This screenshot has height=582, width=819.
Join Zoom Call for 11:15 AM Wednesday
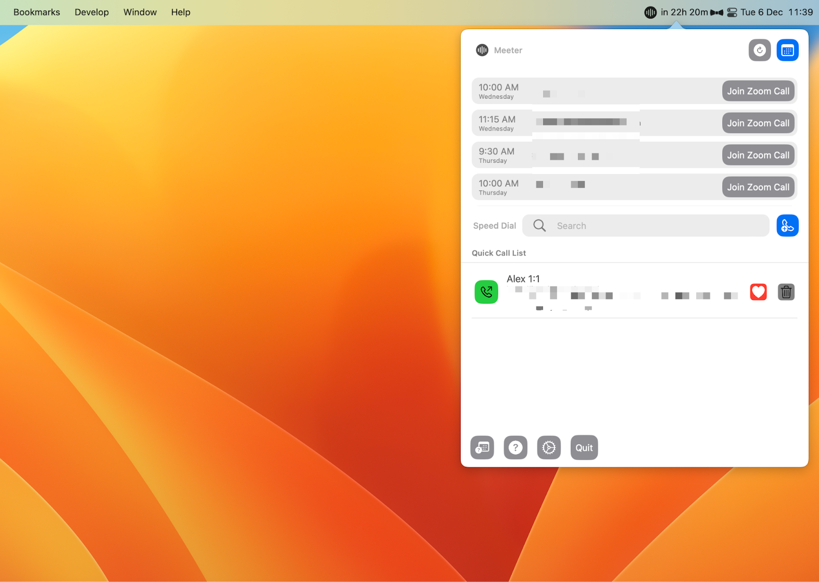(x=758, y=123)
